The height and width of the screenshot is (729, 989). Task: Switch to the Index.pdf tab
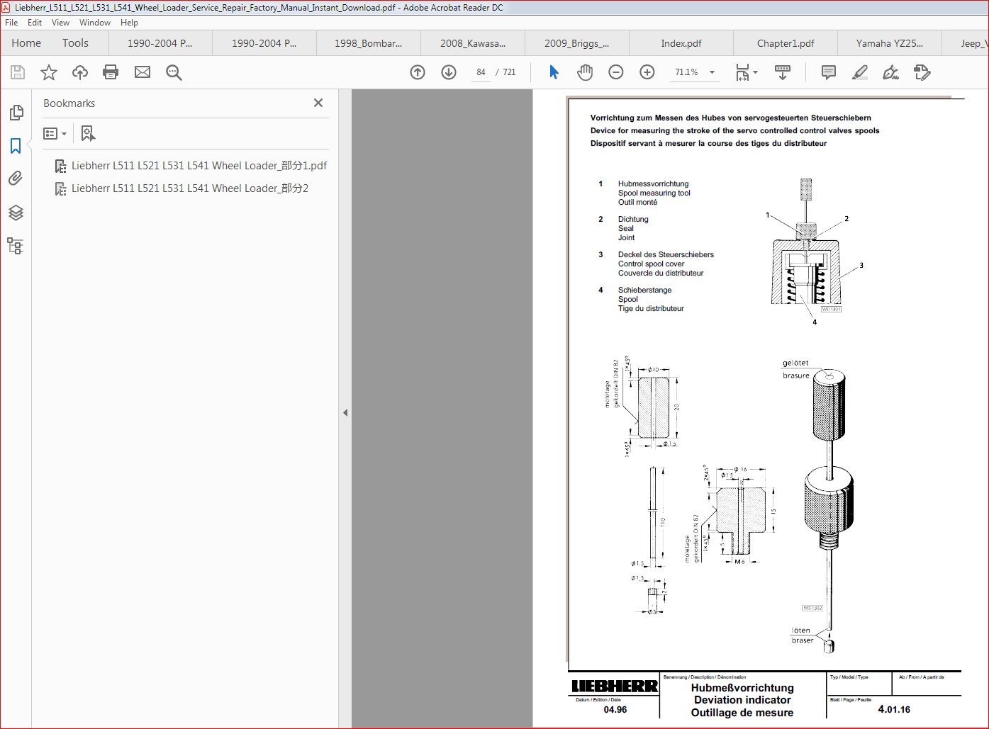point(681,43)
